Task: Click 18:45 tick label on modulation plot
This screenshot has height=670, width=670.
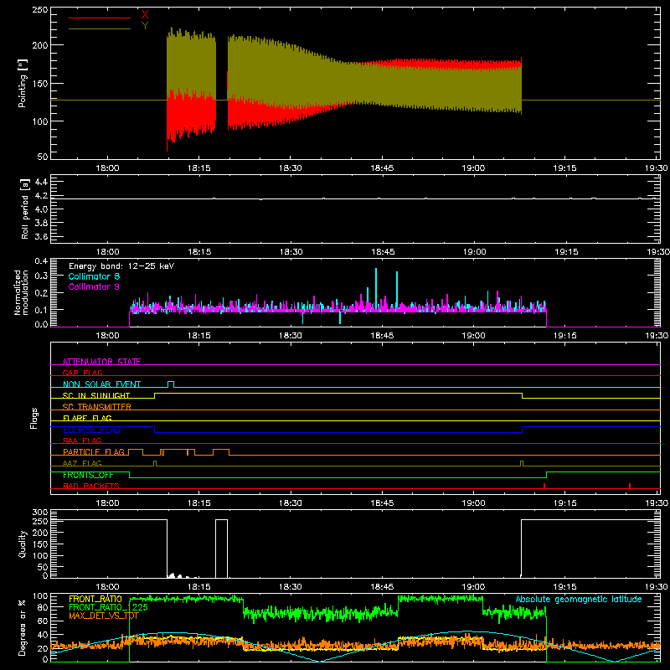Action: pyautogui.click(x=382, y=336)
